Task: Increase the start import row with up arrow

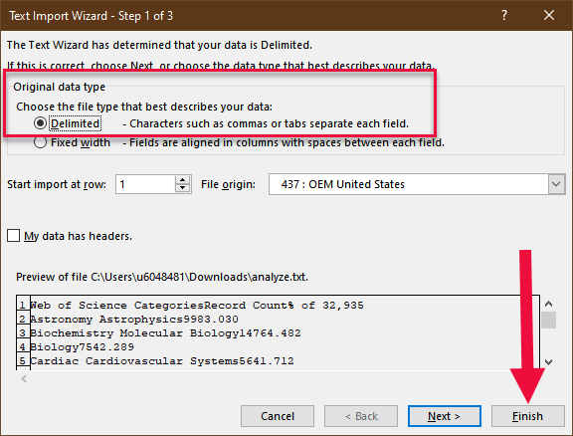Action: (x=182, y=179)
